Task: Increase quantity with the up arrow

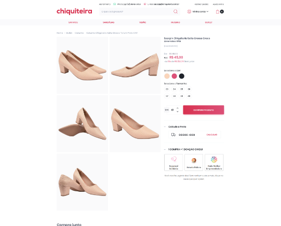Action: tap(178, 108)
